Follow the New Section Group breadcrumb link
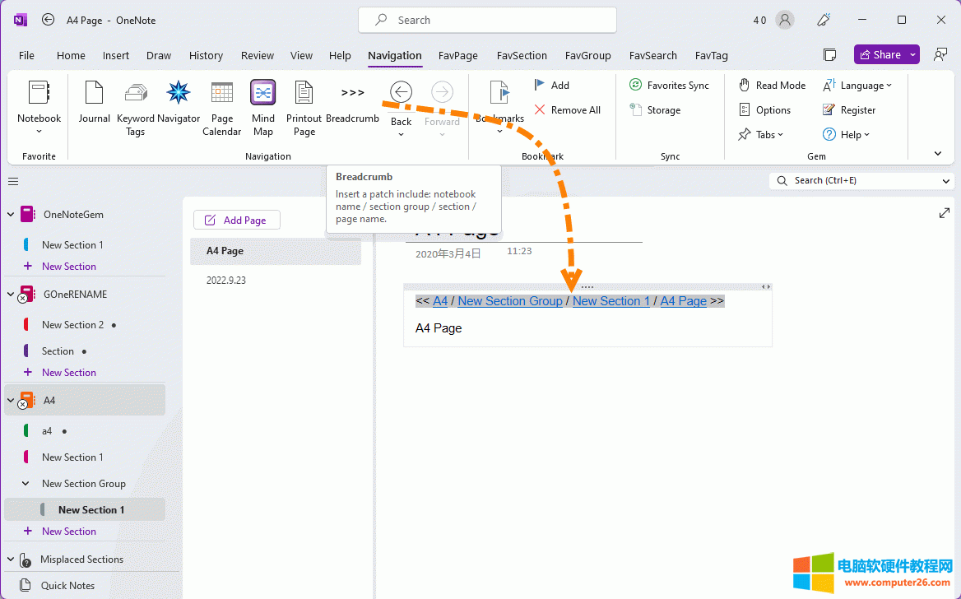This screenshot has width=961, height=599. [x=510, y=300]
